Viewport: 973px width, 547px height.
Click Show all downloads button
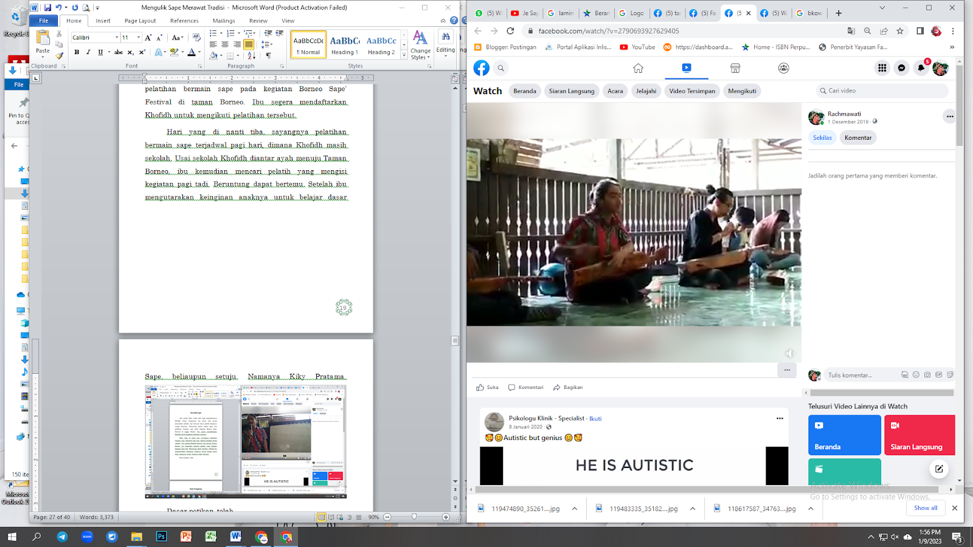926,508
